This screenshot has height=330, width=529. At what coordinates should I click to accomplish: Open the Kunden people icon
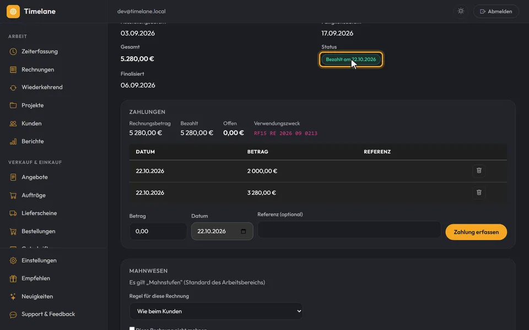click(13, 124)
